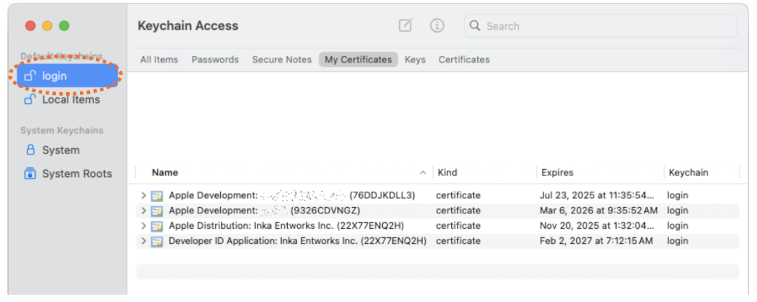757x302 pixels.
Task: Click the Local Items unlocked padlock icon
Action: pyautogui.click(x=31, y=99)
